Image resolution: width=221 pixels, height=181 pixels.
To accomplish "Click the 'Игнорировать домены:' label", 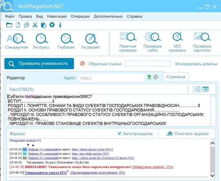I will pyautogui.click(x=197, y=64).
